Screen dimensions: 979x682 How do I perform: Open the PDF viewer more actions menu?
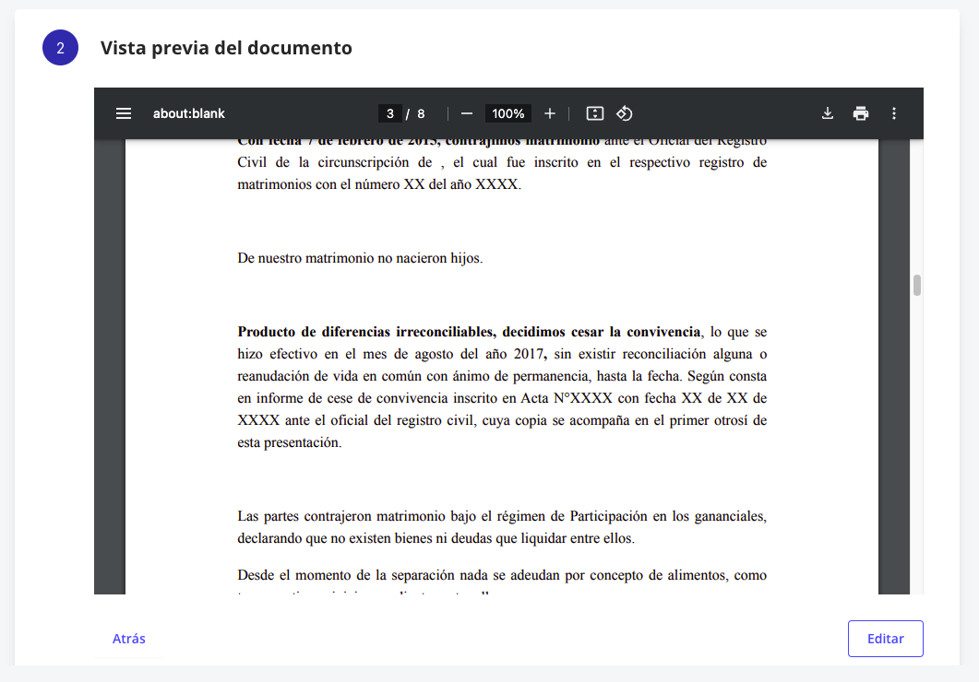click(x=894, y=113)
